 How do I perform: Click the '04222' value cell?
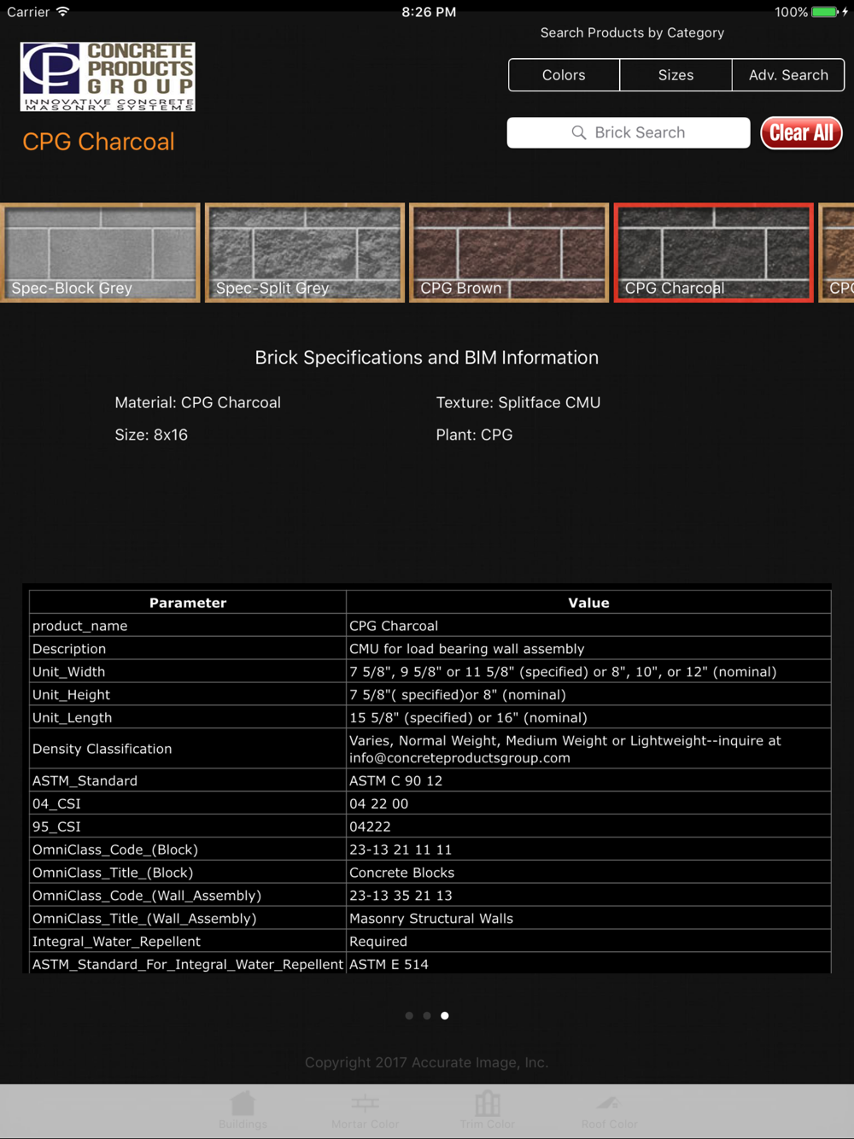tap(588, 827)
